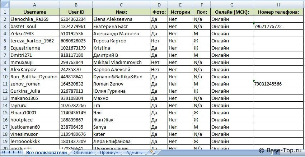
Task: Select row 11 header
Action: pos(4,84)
